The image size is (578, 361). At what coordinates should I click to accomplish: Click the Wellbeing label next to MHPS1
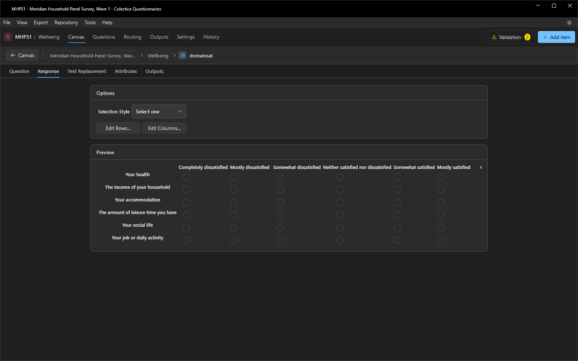(x=49, y=37)
